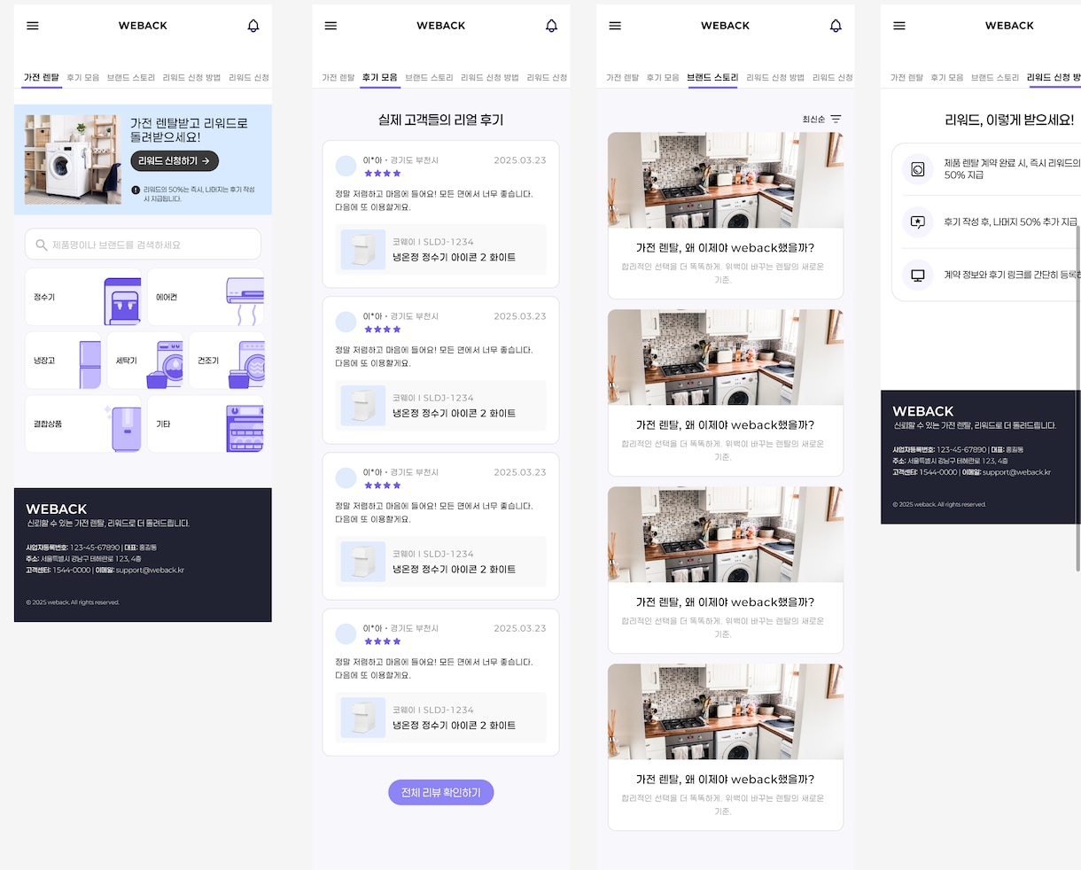Click the washing machine icon beside 제품 렌탈 계약 완료

tap(918, 168)
